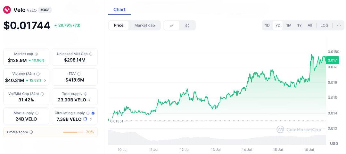Click the circulating supply verified badge
Image resolution: width=346 pixels, height=154 pixels.
[x=93, y=113]
